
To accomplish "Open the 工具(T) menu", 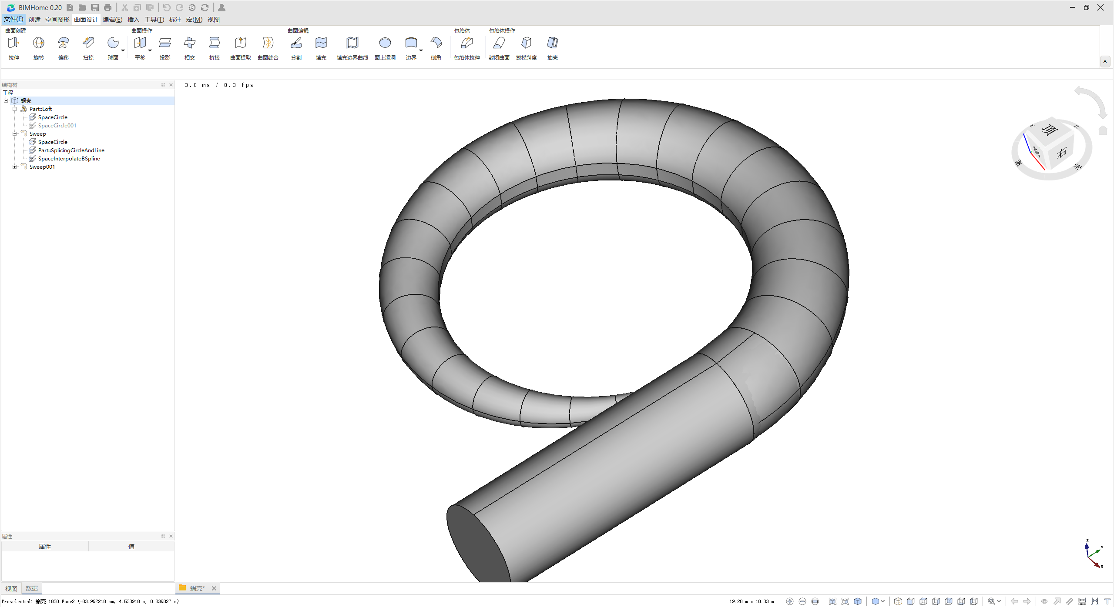I will coord(154,20).
